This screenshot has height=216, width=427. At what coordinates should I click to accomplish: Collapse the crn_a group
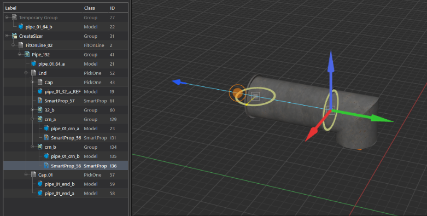(x=32, y=119)
